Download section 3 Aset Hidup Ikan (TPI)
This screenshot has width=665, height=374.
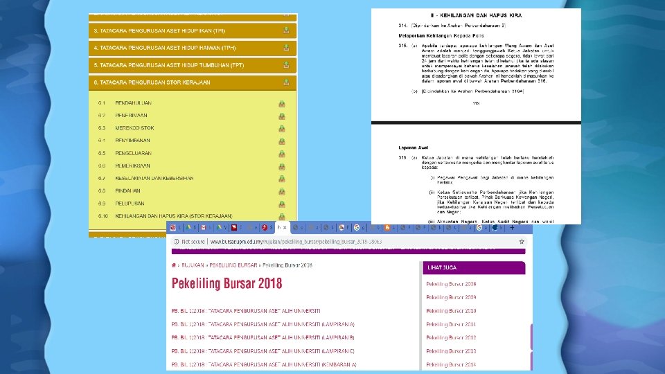coord(286,30)
